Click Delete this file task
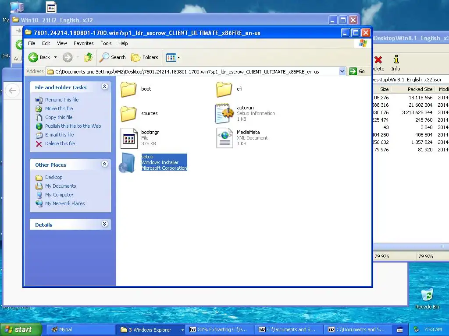 (60, 143)
